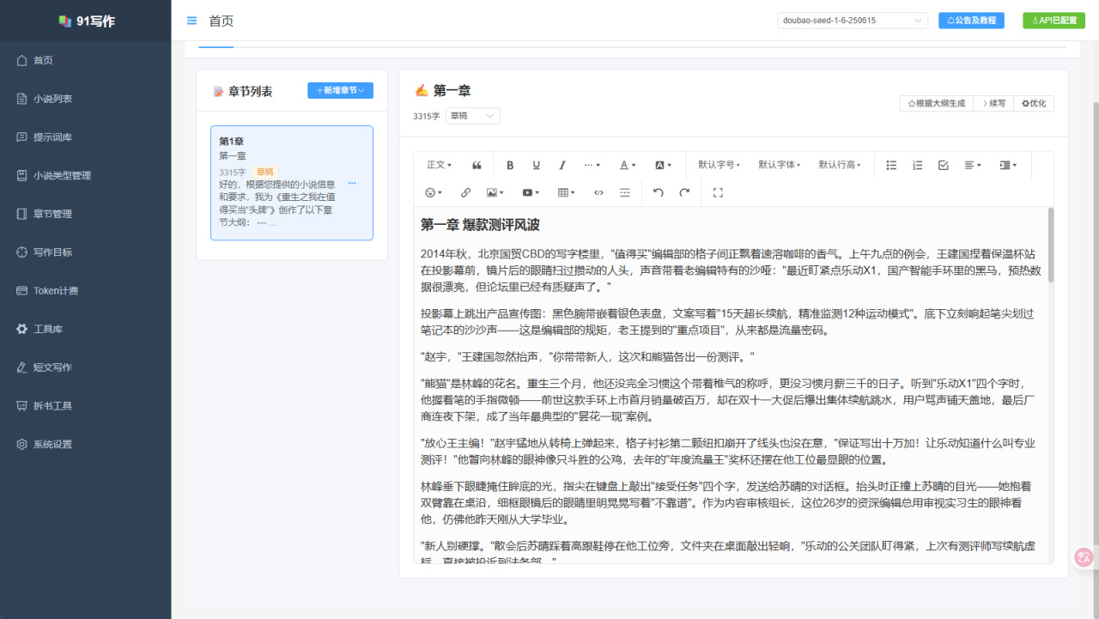The height and width of the screenshot is (619, 1099).
Task: Toggle the sidebar collapse hamburger icon
Action: (191, 21)
